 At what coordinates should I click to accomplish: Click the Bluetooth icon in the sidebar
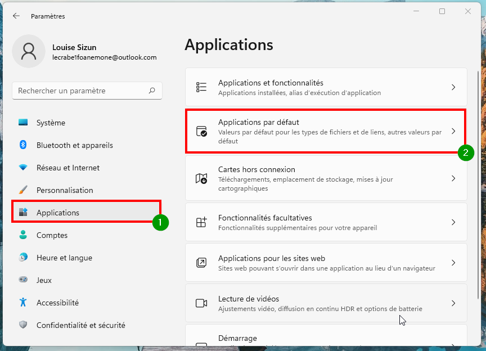coord(23,145)
